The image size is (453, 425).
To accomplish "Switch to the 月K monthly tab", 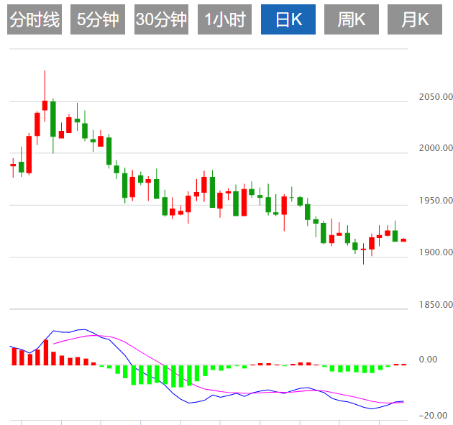I will point(415,19).
